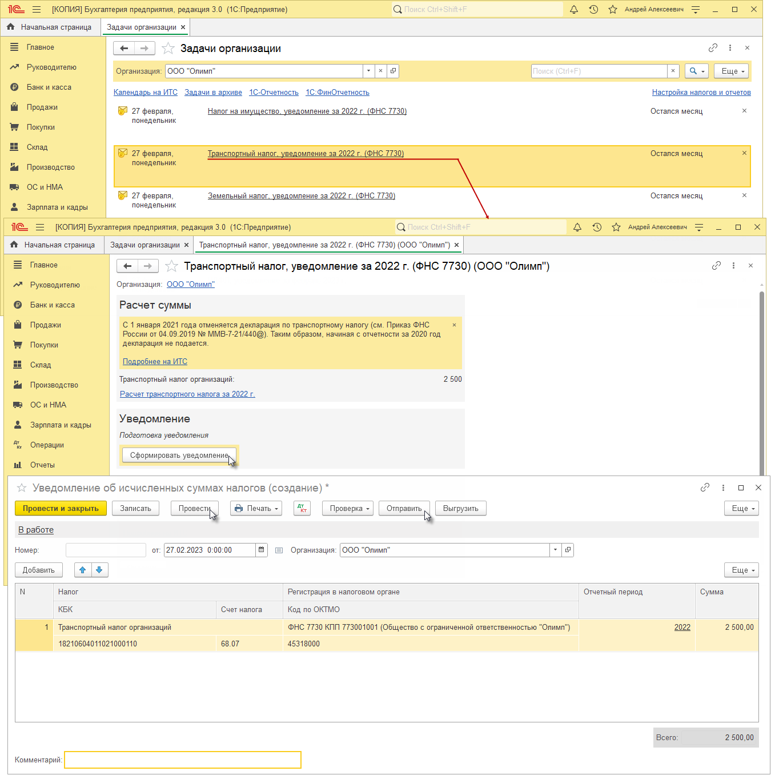The image size is (771, 775).
Task: Click into the Номер input field
Action: pyautogui.click(x=106, y=550)
